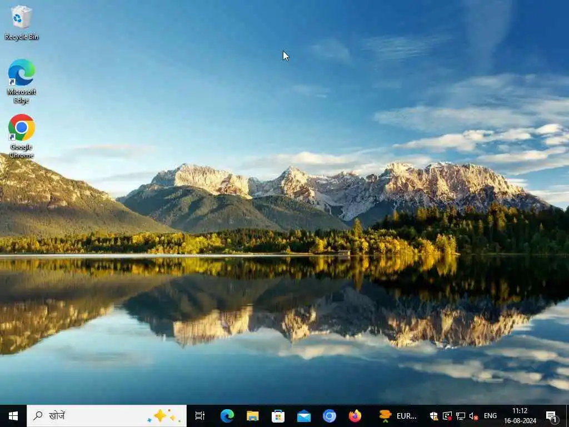Launch Microsoft Edge from the taskbar
Viewport: 569px width, 427px height.
[x=227, y=416]
